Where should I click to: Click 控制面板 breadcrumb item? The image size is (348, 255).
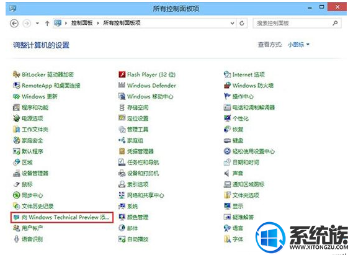pyautogui.click(x=82, y=23)
